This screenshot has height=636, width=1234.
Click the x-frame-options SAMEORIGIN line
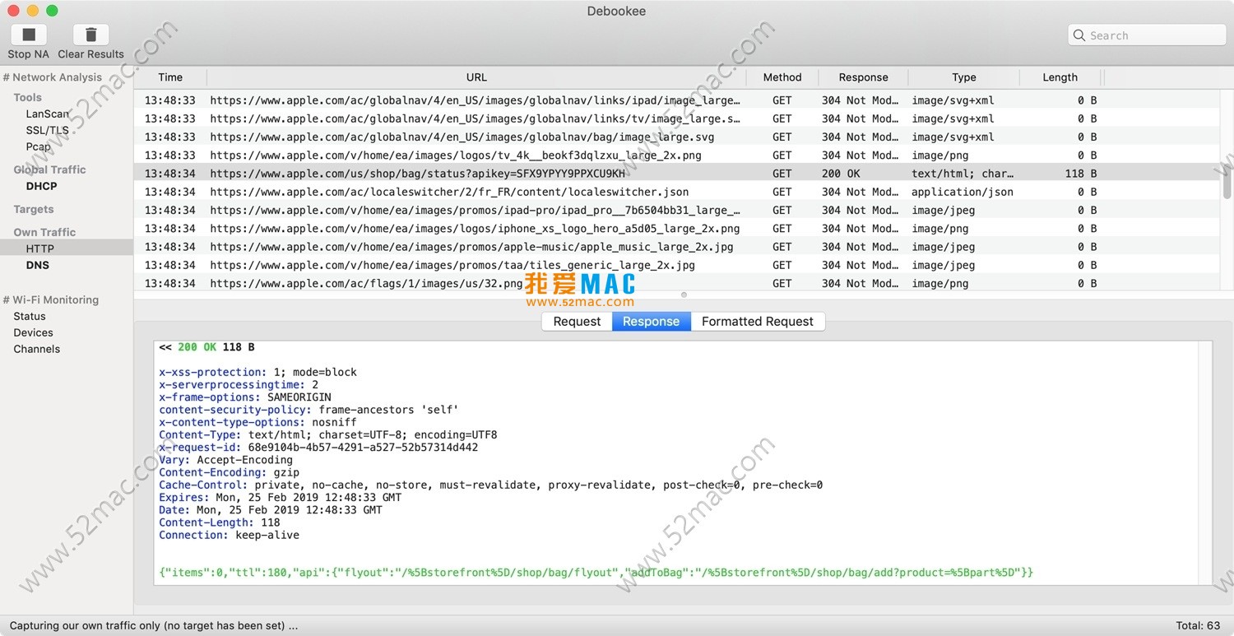tap(245, 397)
